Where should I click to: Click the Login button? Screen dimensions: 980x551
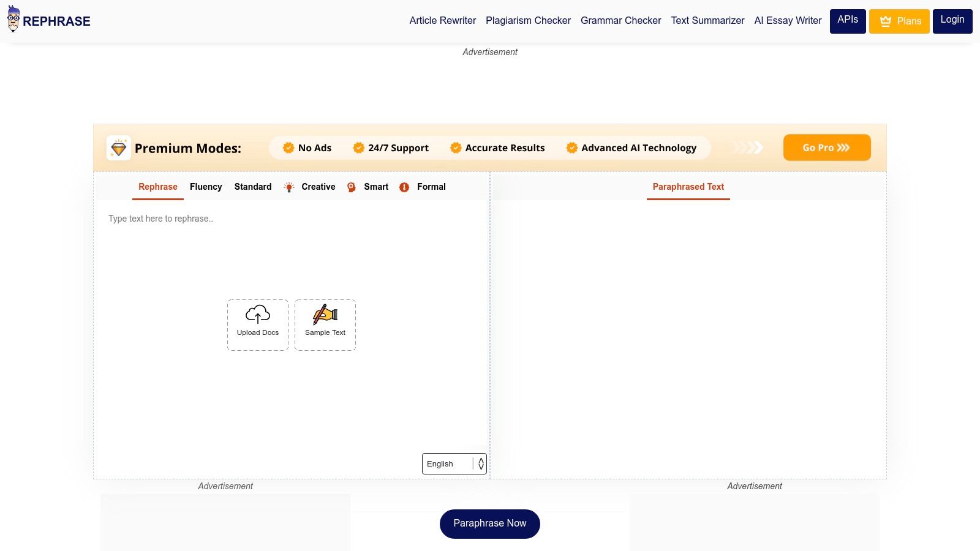(x=952, y=21)
